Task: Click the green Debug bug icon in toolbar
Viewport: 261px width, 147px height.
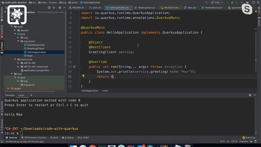Action: (232, 2)
